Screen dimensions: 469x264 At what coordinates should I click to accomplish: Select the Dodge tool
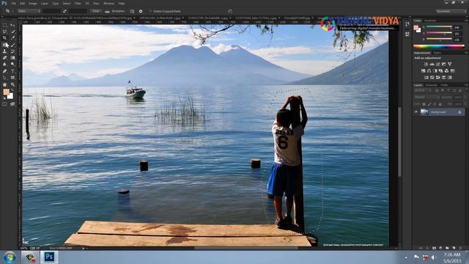tap(12, 65)
